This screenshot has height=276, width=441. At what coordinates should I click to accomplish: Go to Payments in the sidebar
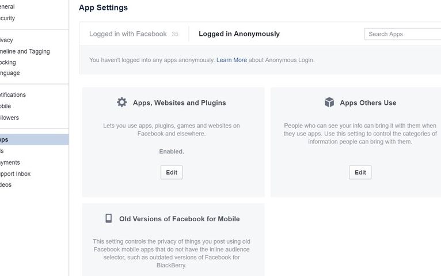9,162
